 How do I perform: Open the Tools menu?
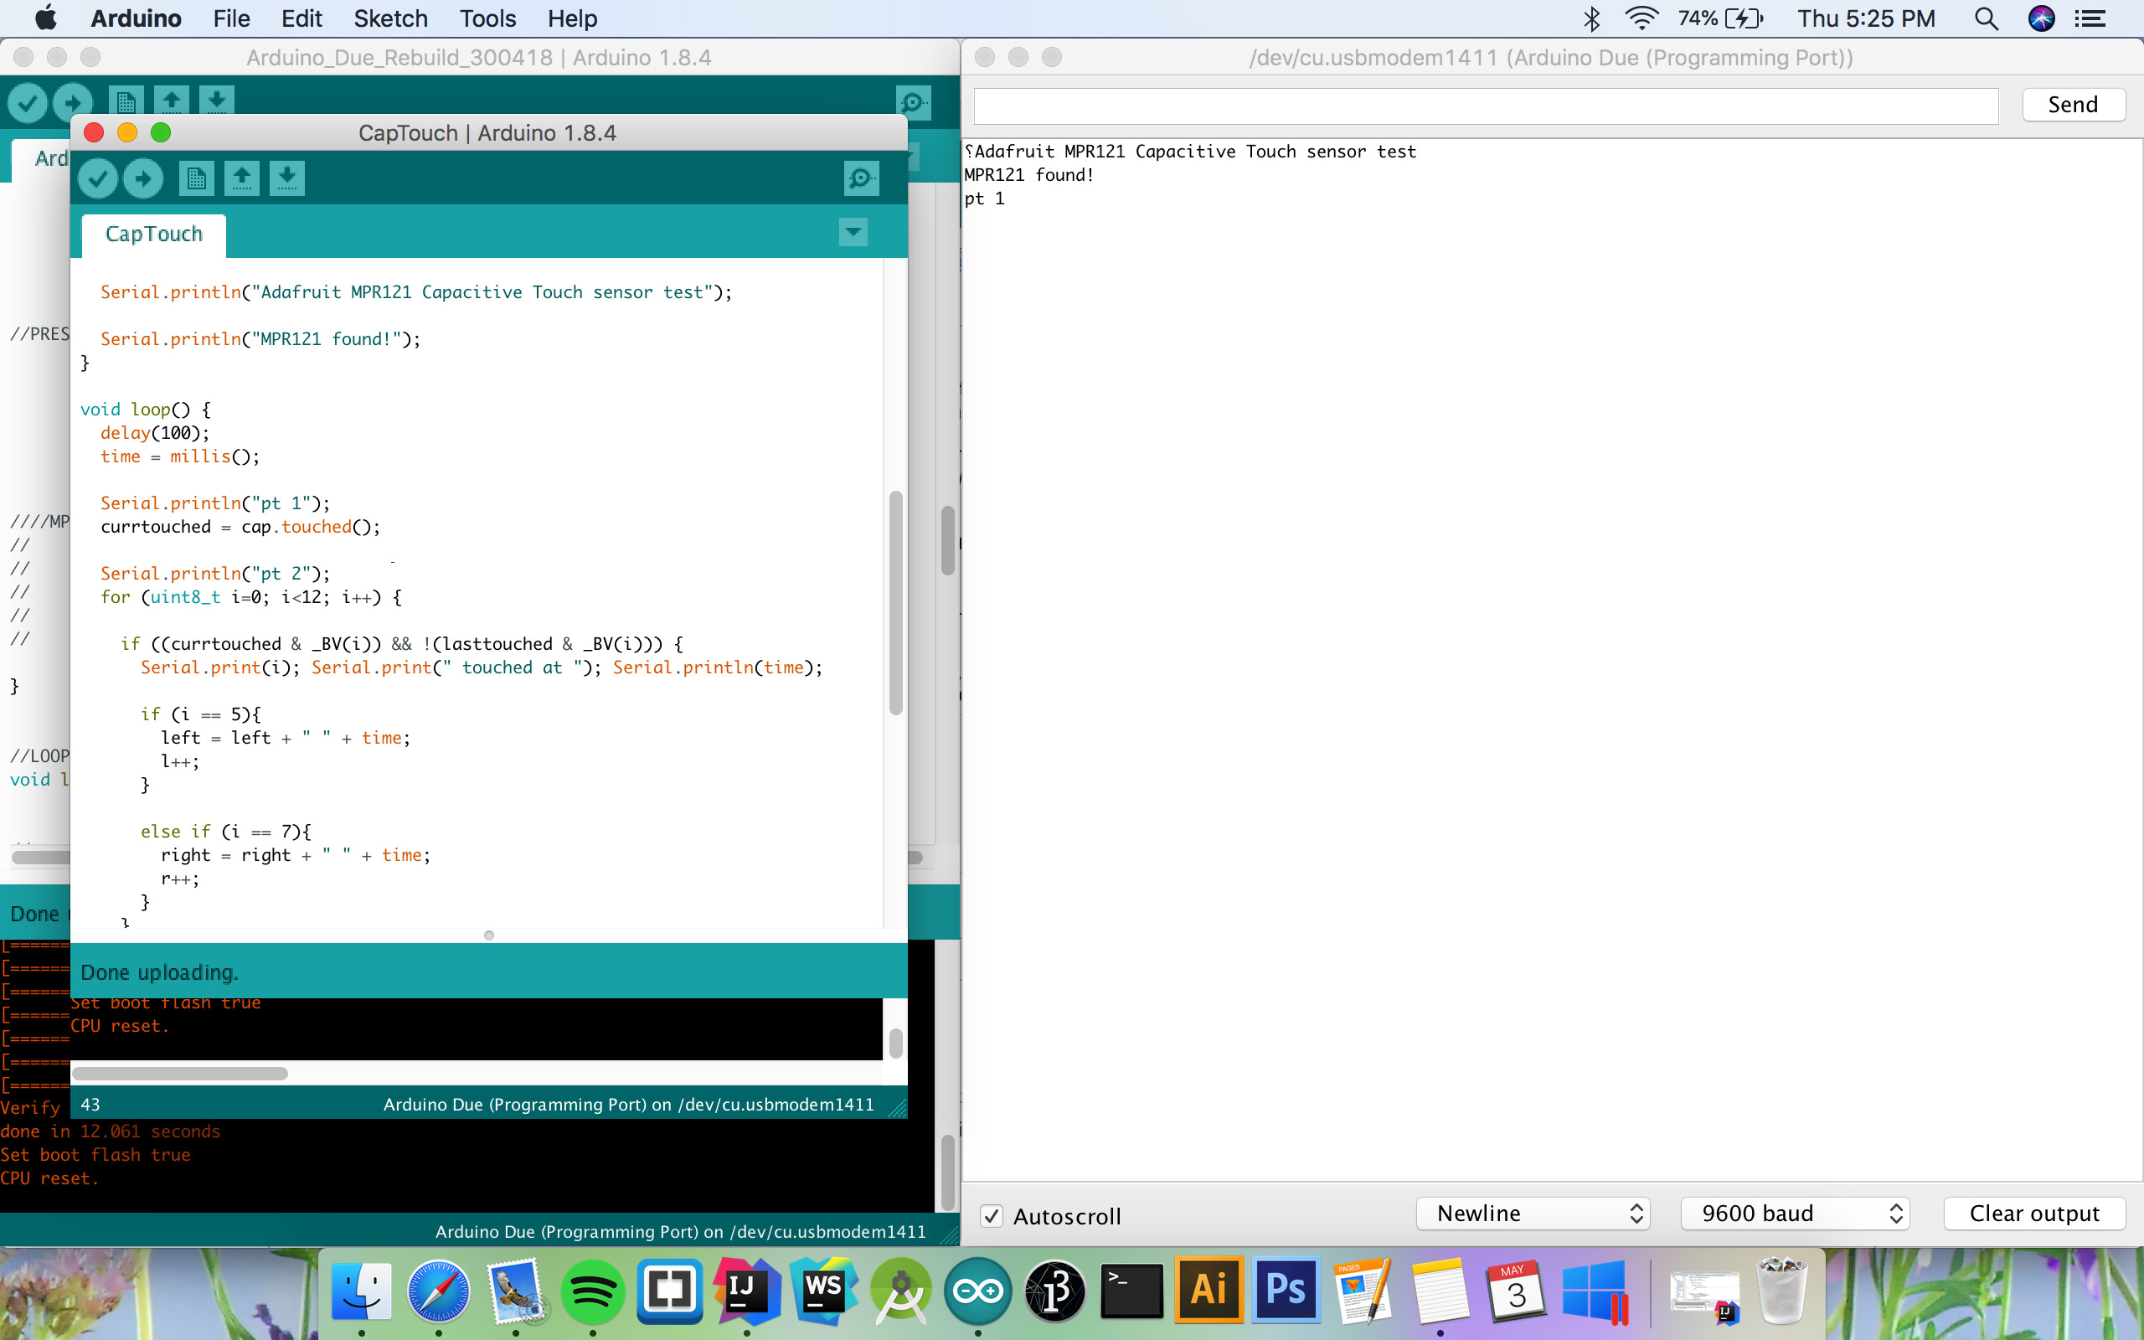(487, 18)
